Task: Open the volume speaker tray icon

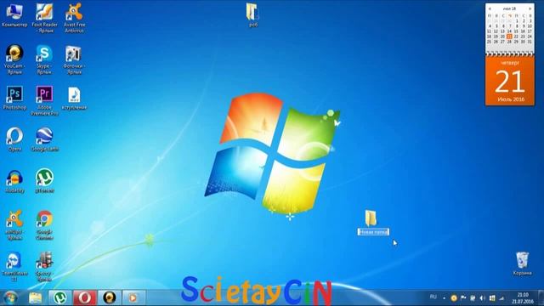Action: tap(482, 298)
